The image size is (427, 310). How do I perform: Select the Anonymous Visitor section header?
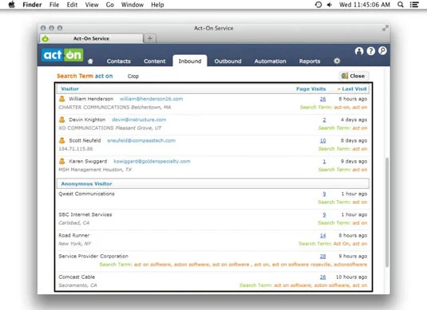[213, 183]
